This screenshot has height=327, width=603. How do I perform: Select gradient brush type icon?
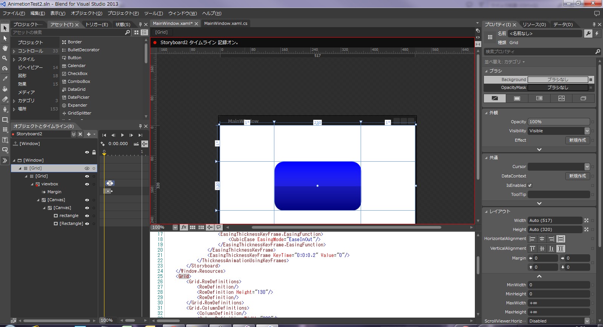539,98
